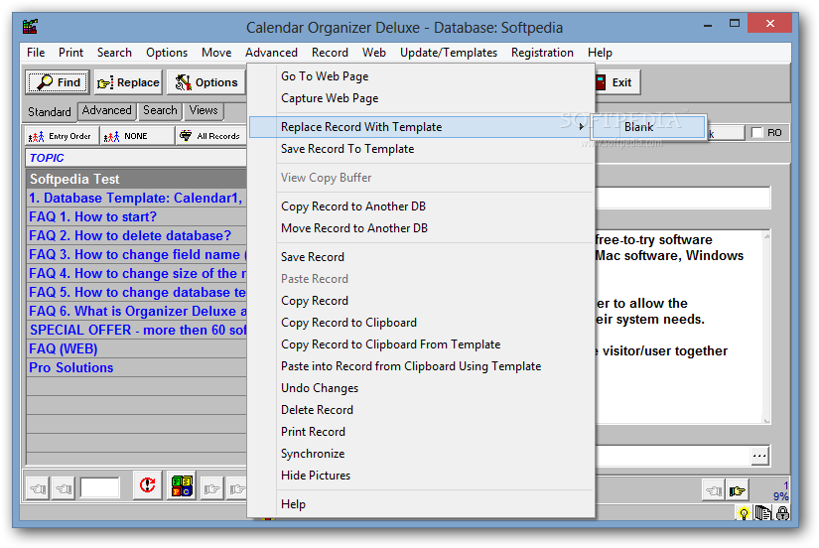The width and height of the screenshot is (819, 548).
Task: Choose Copy Record to Another DB
Action: (421, 206)
